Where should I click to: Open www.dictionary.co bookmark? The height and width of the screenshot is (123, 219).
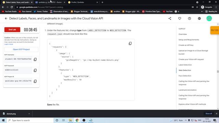(x=100, y=12)
